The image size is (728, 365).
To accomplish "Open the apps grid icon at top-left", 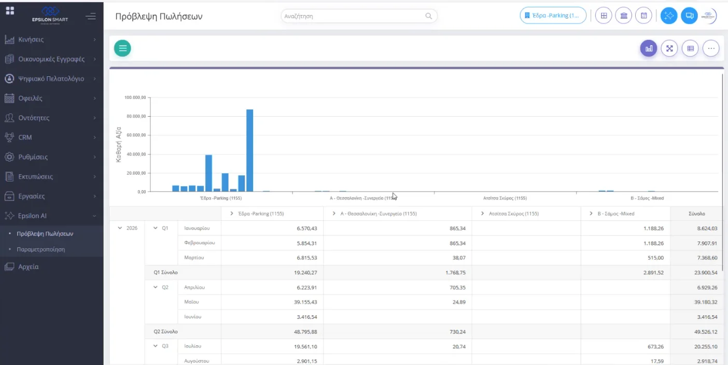I will tap(10, 10).
